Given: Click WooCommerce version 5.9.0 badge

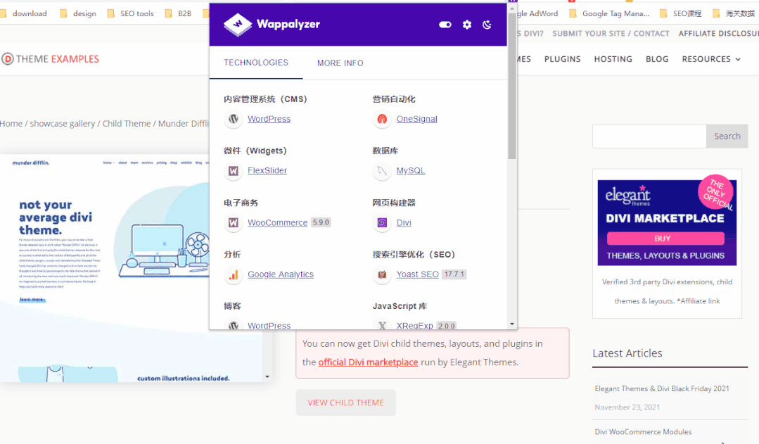Looking at the screenshot, I should coord(321,223).
